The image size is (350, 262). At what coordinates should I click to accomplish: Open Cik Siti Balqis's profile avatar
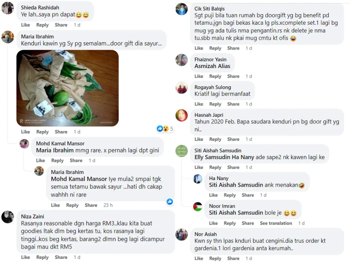182,9
